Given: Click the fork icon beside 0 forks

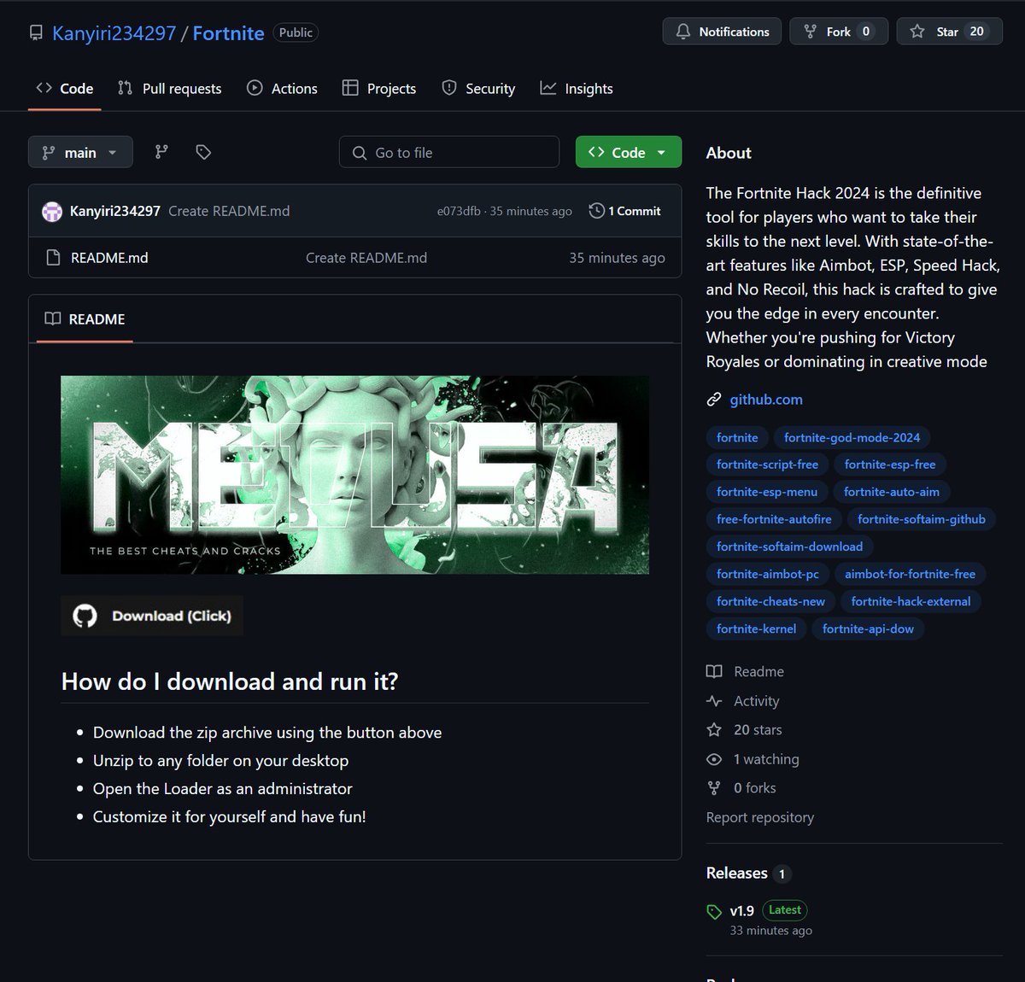Looking at the screenshot, I should click(x=714, y=788).
